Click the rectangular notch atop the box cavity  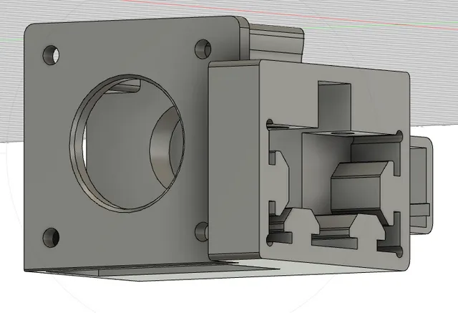pyautogui.click(x=334, y=105)
